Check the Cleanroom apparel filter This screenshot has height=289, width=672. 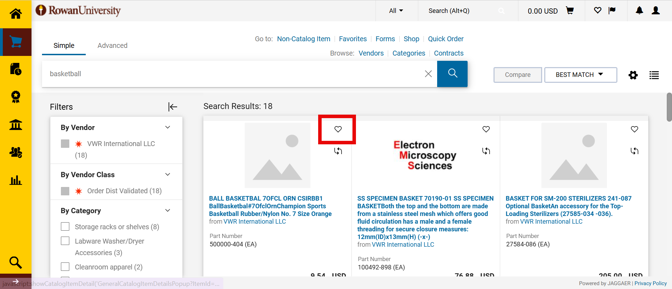click(65, 267)
